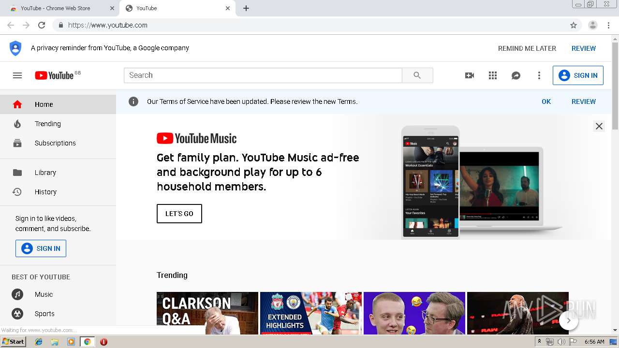Click REVIEW on the privacy reminder
The image size is (619, 348).
584,48
